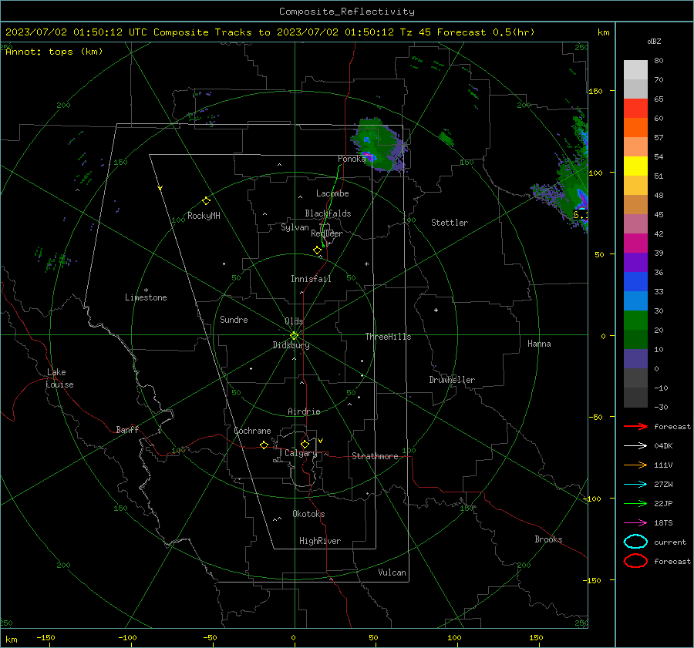Click the Sundre town label
The width and height of the screenshot is (694, 648).
(234, 320)
